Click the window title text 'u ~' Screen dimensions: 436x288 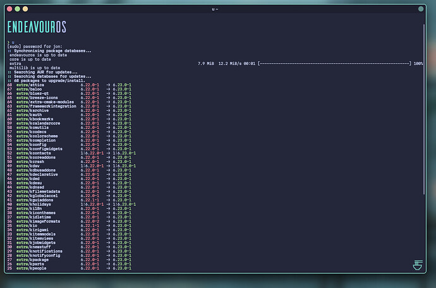pyautogui.click(x=215, y=9)
